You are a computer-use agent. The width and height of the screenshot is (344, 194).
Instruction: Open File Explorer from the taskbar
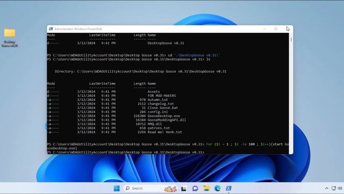click(206, 188)
